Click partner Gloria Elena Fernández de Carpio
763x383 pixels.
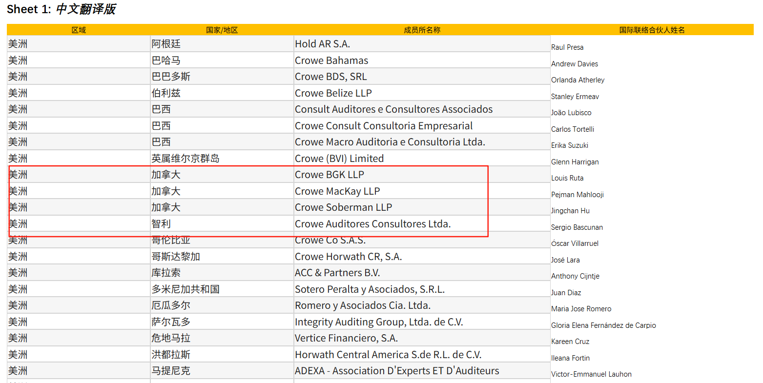(603, 325)
